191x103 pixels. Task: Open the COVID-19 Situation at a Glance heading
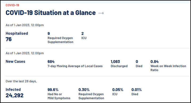click(51, 13)
